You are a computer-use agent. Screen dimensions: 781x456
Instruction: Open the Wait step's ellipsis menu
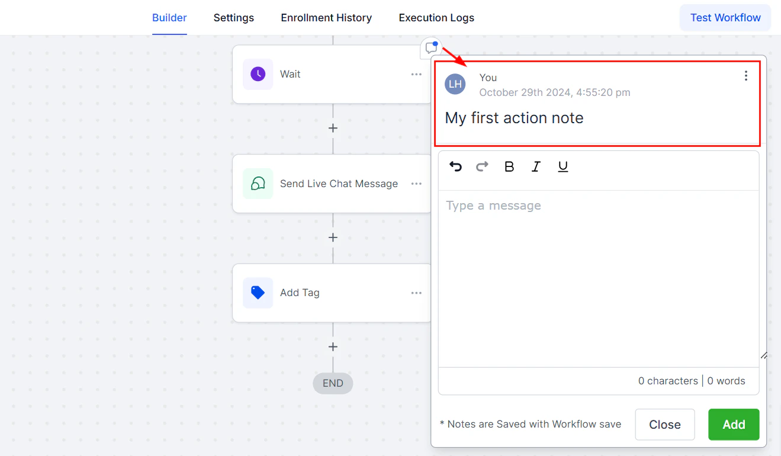[416, 74]
